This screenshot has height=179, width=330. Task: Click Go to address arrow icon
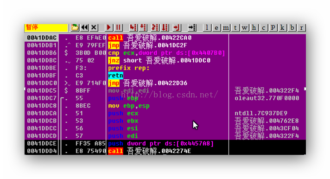[192, 27]
